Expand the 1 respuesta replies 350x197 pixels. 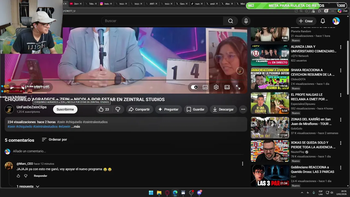(x=28, y=187)
